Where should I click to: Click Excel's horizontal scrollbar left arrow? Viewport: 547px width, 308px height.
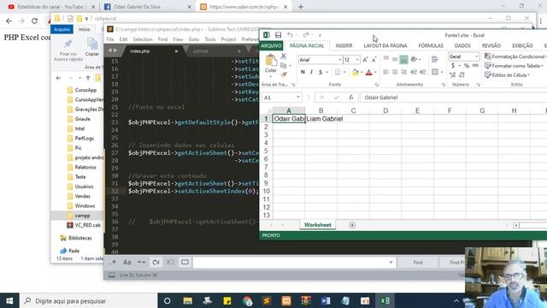(515, 225)
